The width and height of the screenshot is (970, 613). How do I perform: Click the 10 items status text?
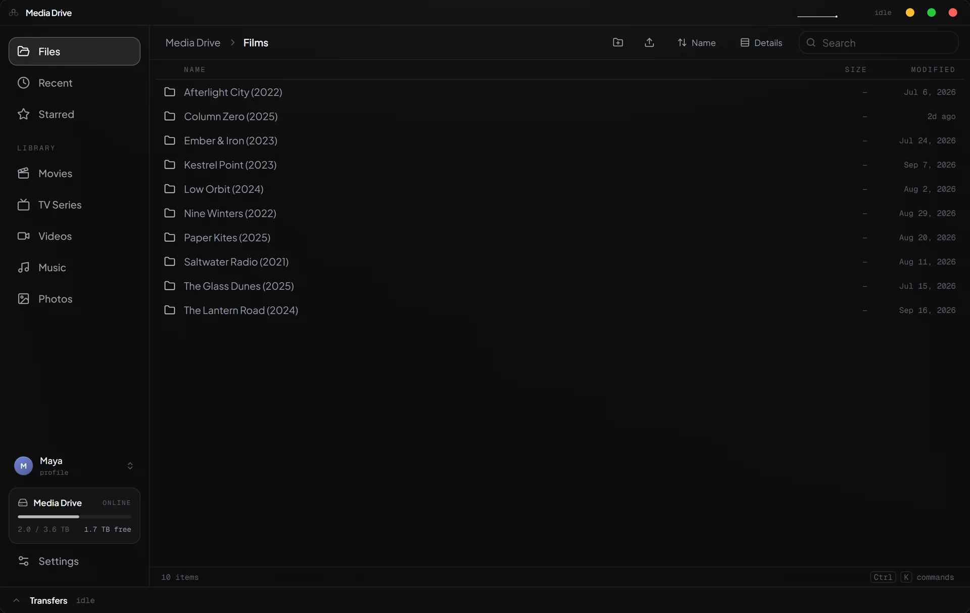[180, 577]
